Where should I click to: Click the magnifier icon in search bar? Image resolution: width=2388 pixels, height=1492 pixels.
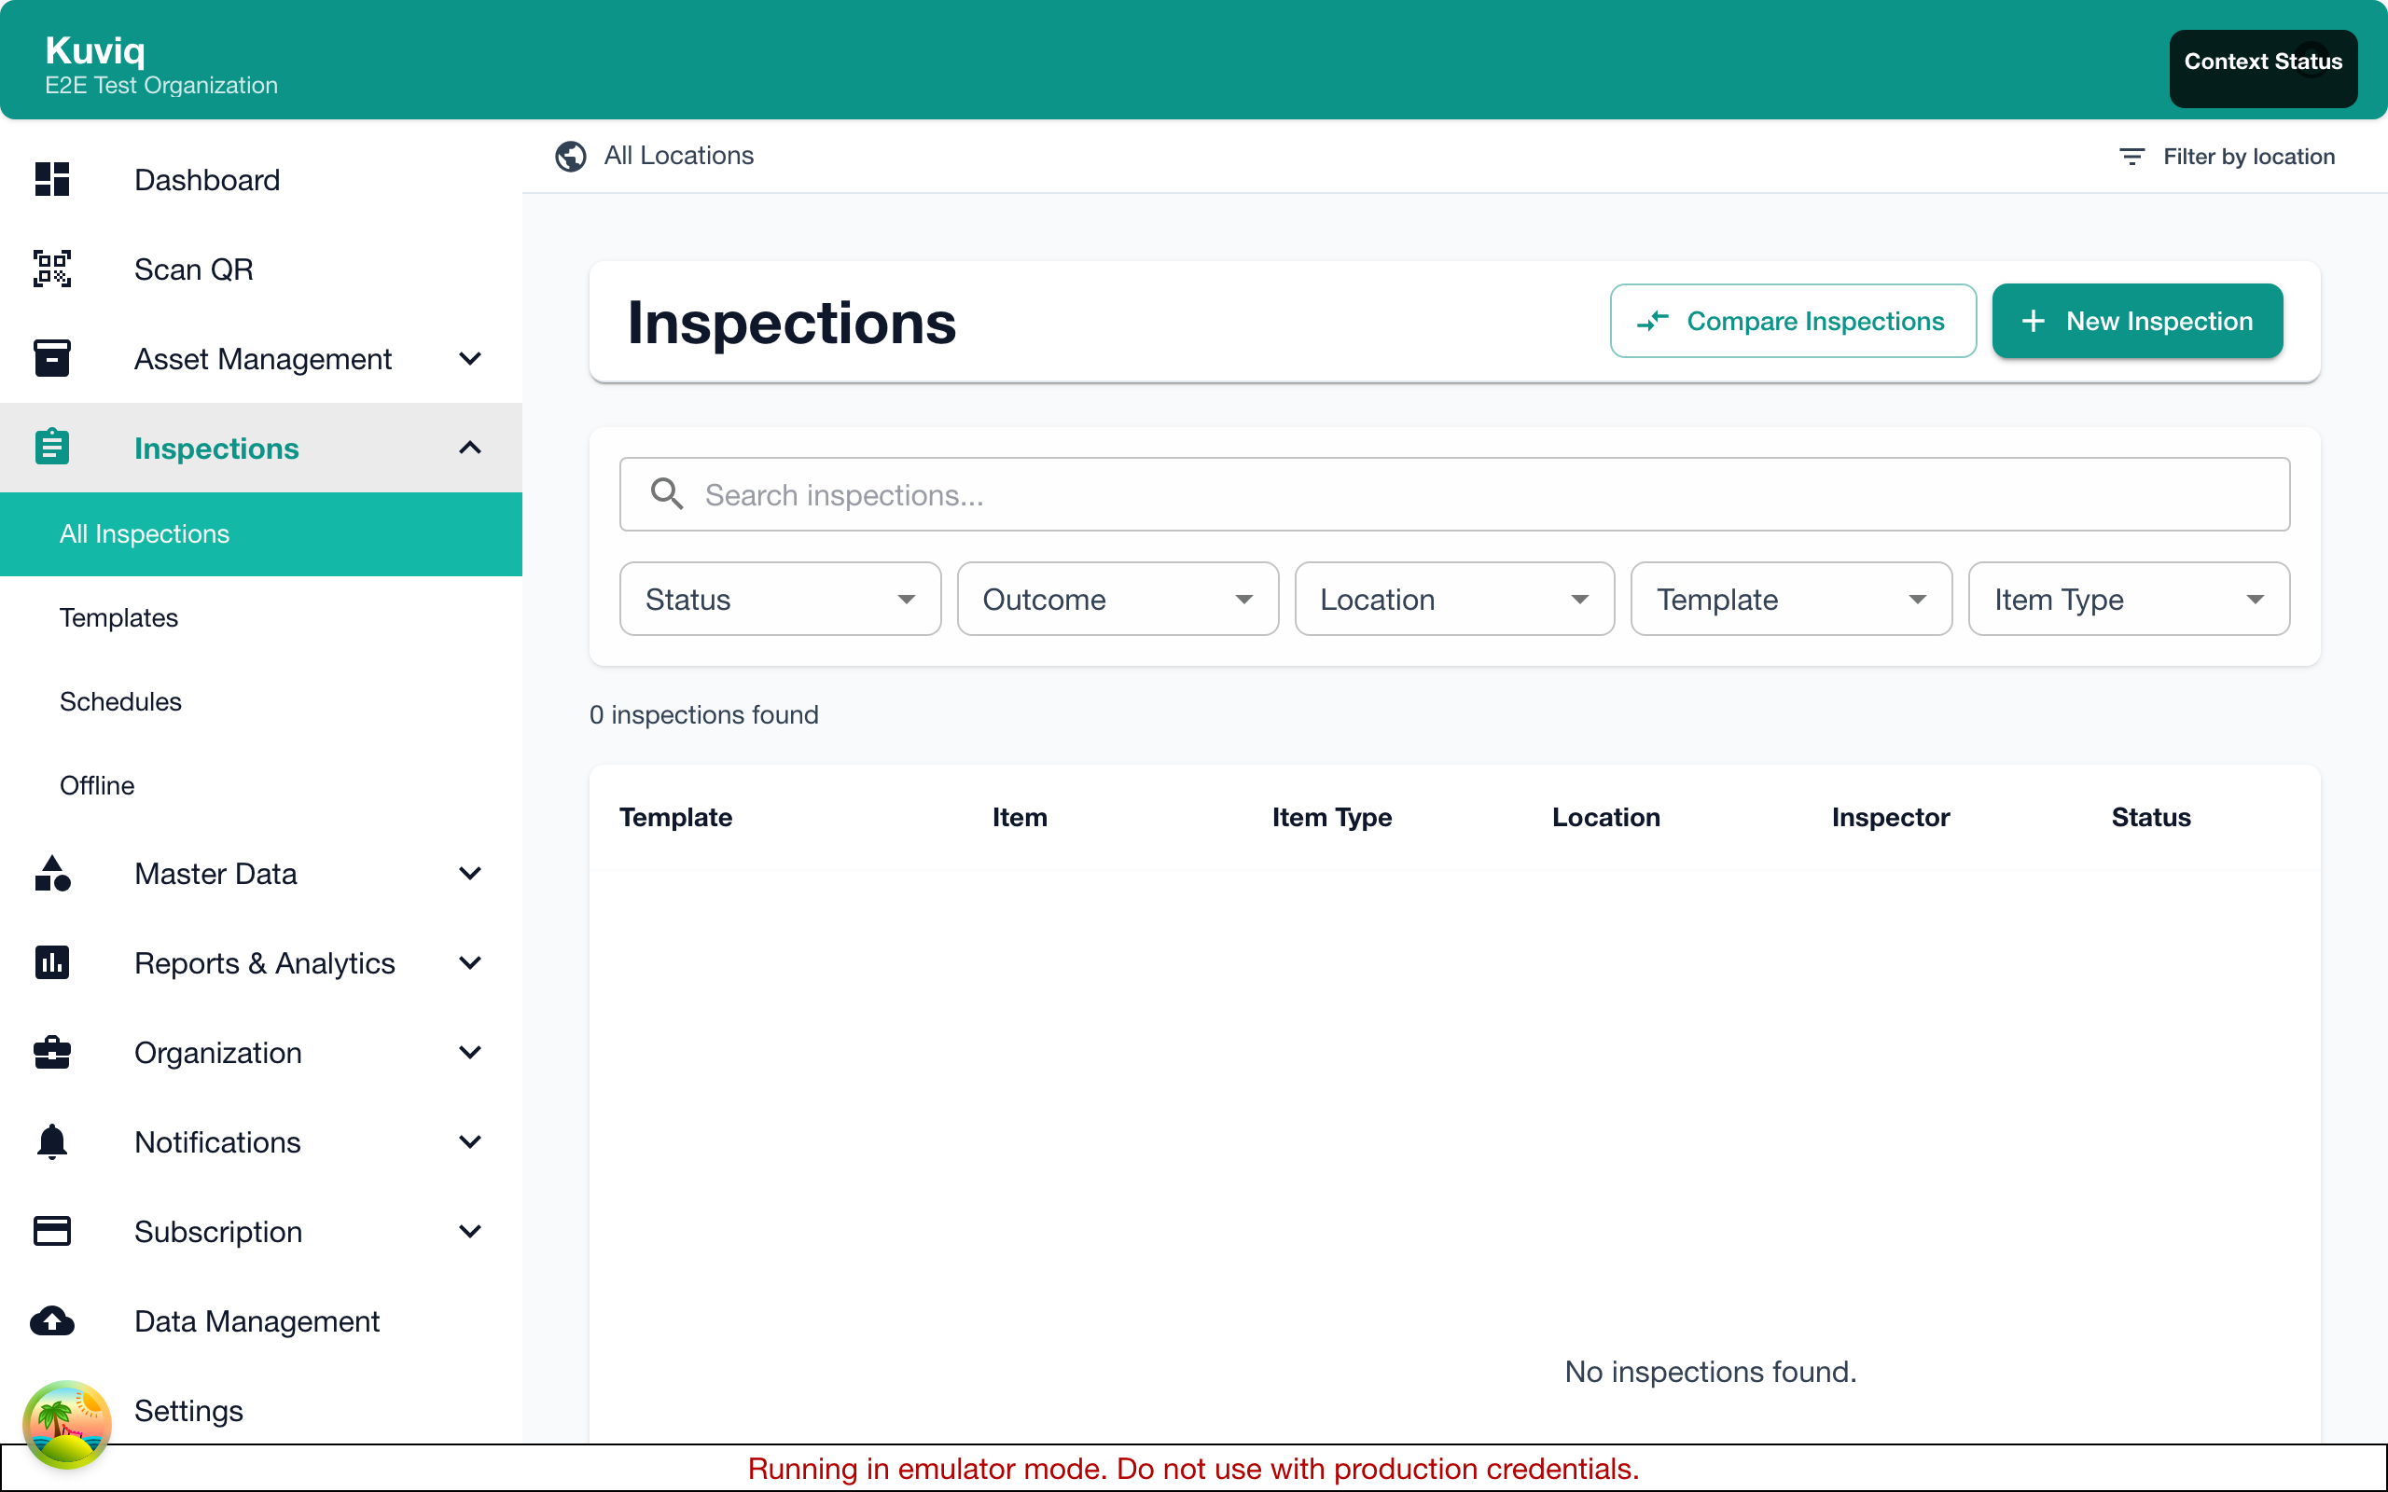pos(667,493)
